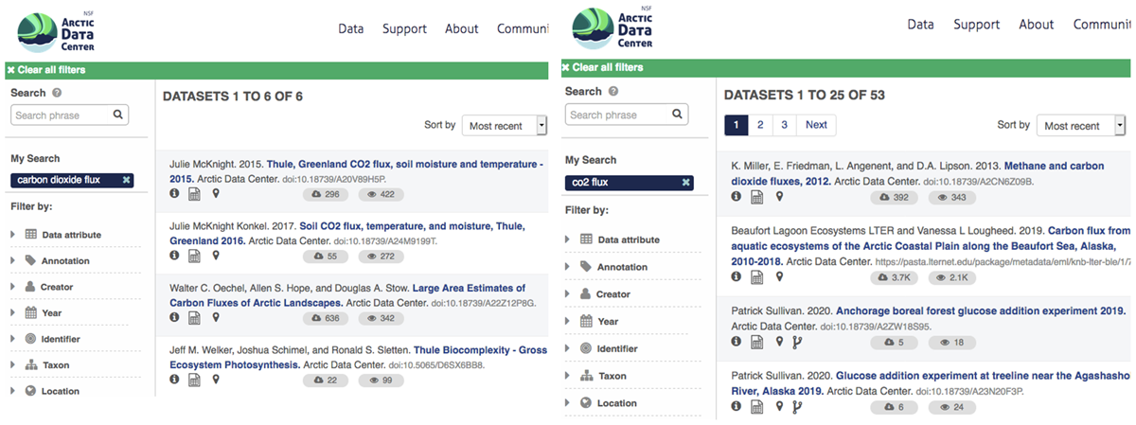
Task: Open the Sort by 'Most recent' dropdown in the carbon dioxide flux results
Action: click(505, 125)
